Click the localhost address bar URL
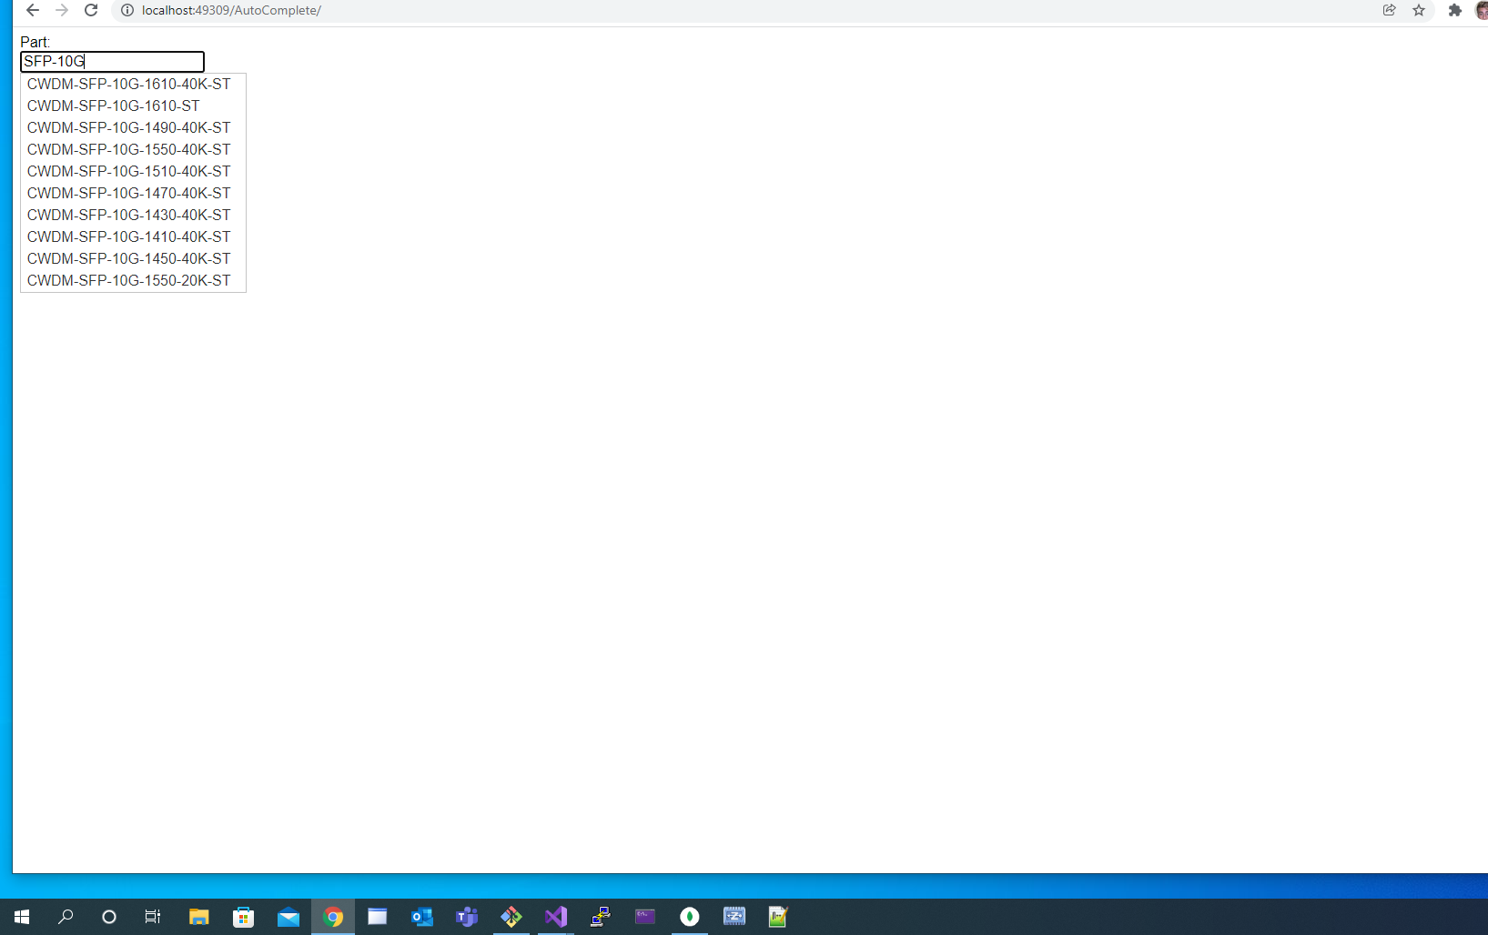 (231, 10)
